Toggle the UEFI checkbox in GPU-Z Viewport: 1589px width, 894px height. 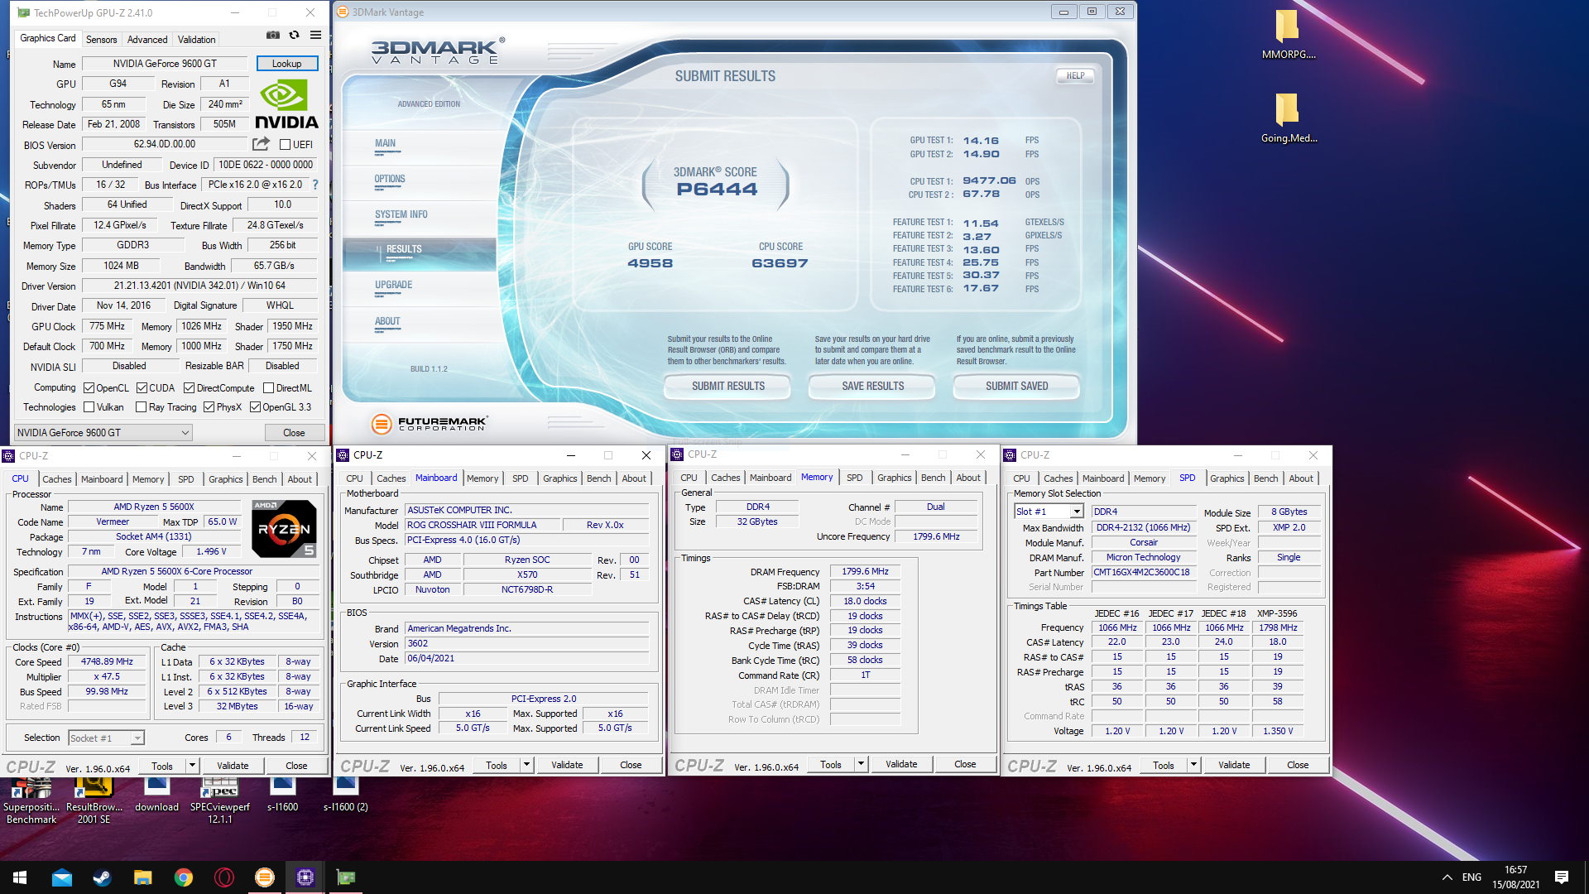point(285,145)
